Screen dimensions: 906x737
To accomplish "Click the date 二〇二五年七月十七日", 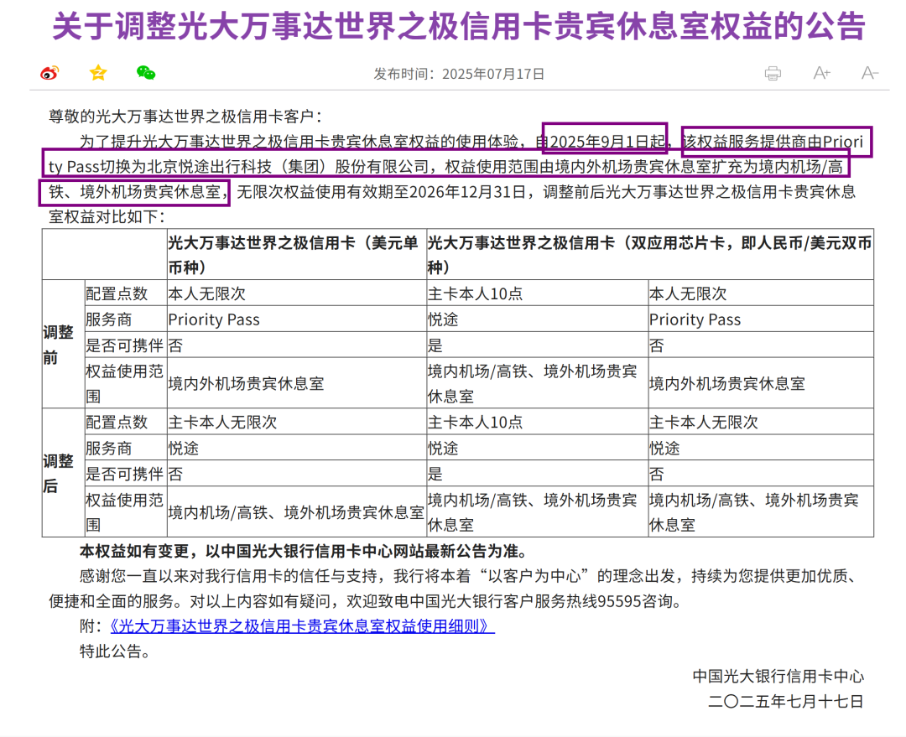I will 785,702.
